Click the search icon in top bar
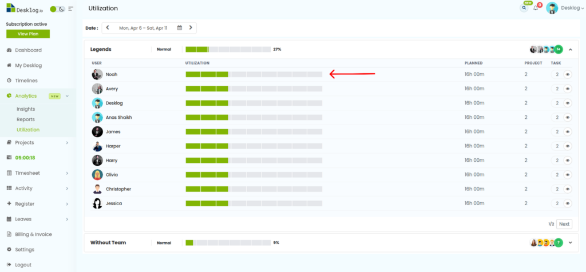Image resolution: width=586 pixels, height=272 pixels. click(x=524, y=8)
